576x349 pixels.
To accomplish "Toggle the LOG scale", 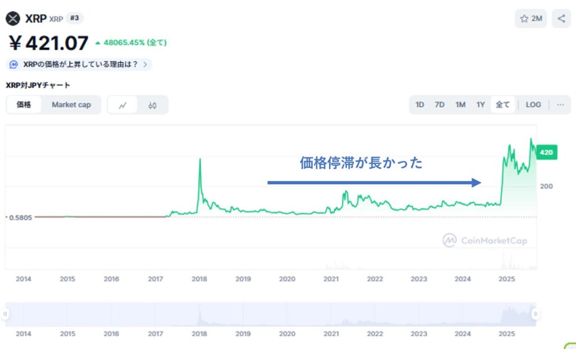I will point(533,105).
